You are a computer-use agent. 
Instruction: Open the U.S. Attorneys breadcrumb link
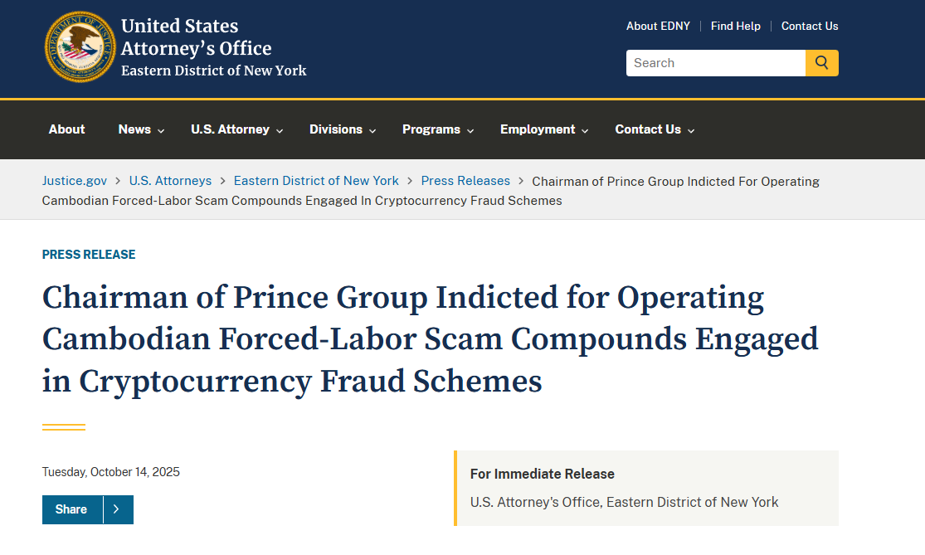170,181
